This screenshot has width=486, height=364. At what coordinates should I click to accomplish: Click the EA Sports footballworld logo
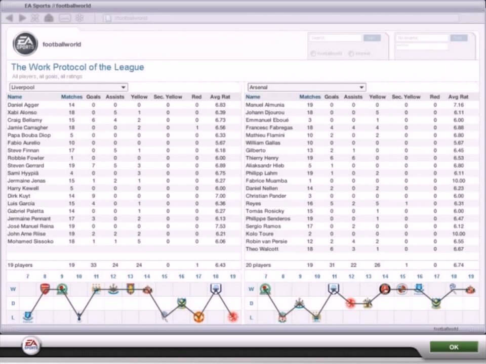[x=25, y=44]
